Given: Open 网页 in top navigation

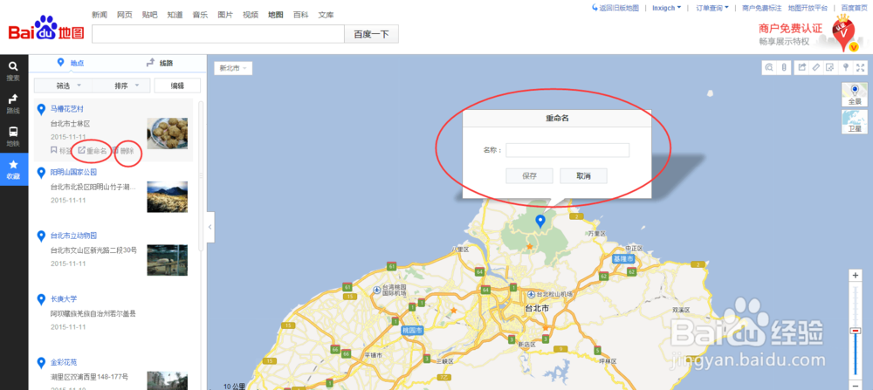Looking at the screenshot, I should click(x=125, y=15).
